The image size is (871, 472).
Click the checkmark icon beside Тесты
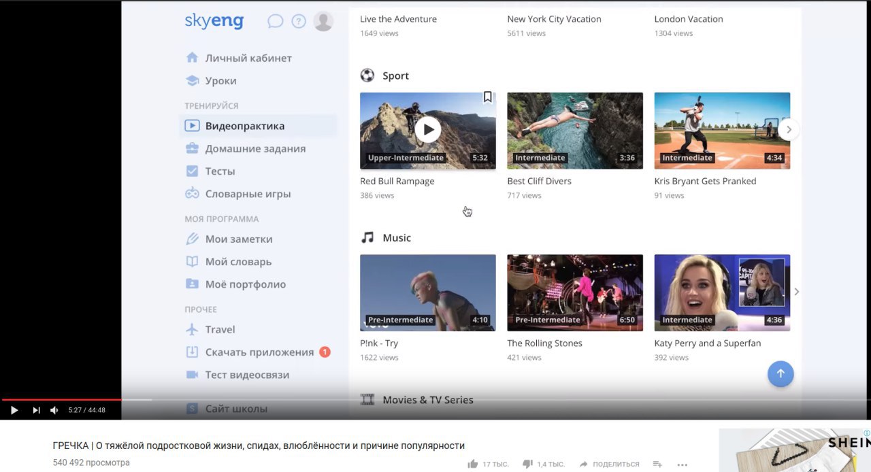(193, 171)
